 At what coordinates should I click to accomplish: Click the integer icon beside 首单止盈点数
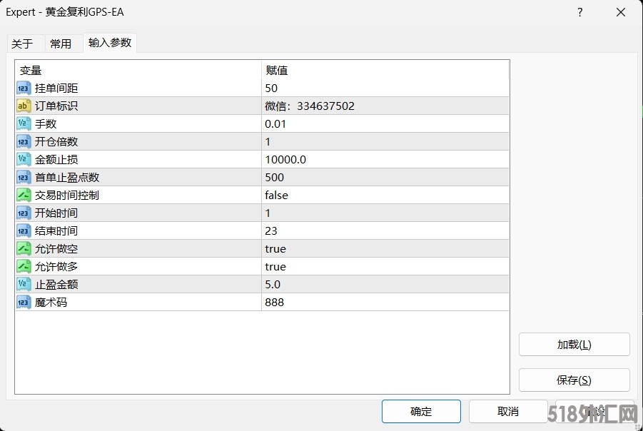24,177
